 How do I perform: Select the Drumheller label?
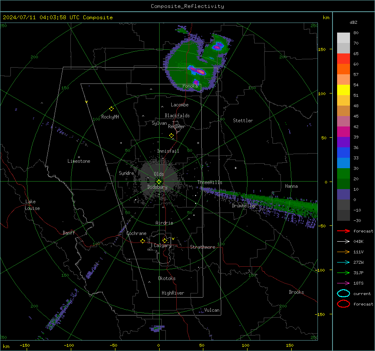point(244,206)
